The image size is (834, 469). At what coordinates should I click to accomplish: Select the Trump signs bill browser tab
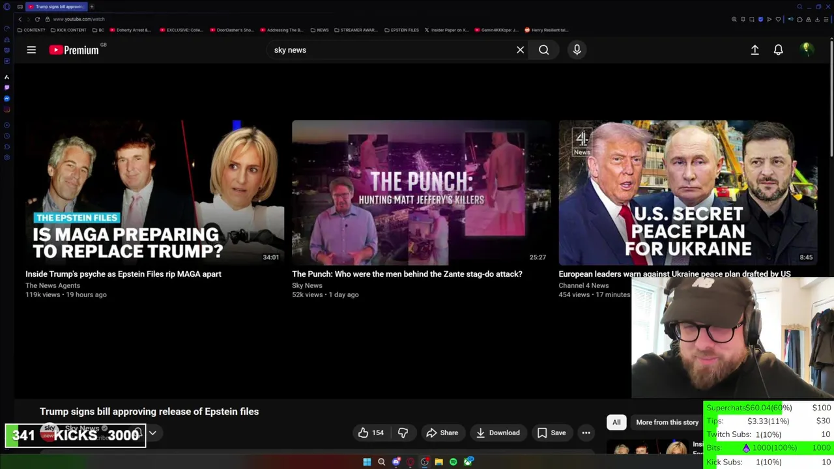point(57,7)
